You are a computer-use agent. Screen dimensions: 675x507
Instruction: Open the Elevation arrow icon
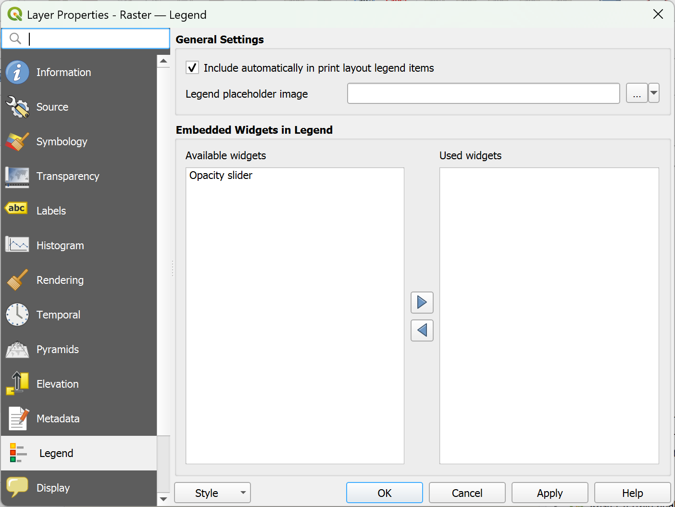pyautogui.click(x=17, y=384)
